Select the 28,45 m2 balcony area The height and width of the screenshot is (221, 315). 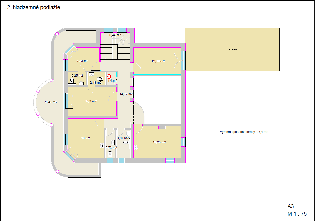pos(51,102)
